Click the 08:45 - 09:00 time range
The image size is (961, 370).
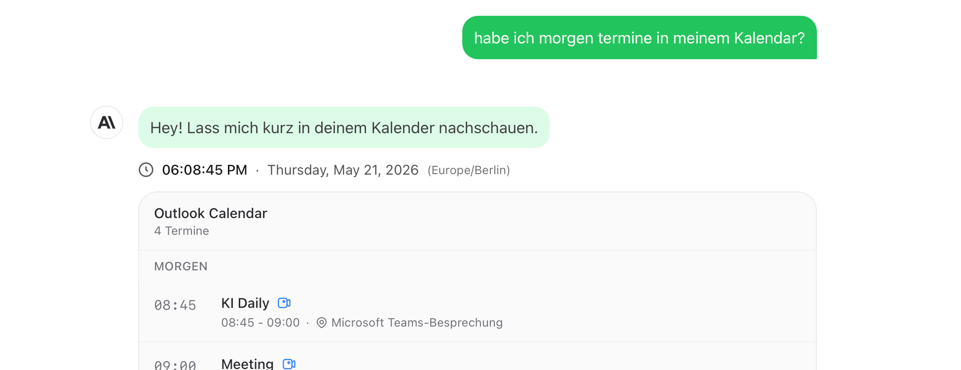pyautogui.click(x=260, y=323)
